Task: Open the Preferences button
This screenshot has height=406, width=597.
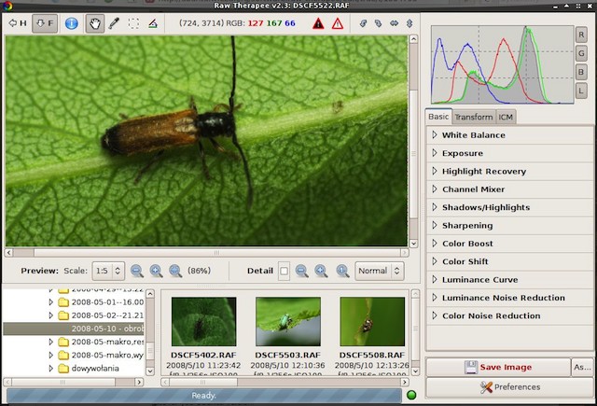Action: [510, 387]
